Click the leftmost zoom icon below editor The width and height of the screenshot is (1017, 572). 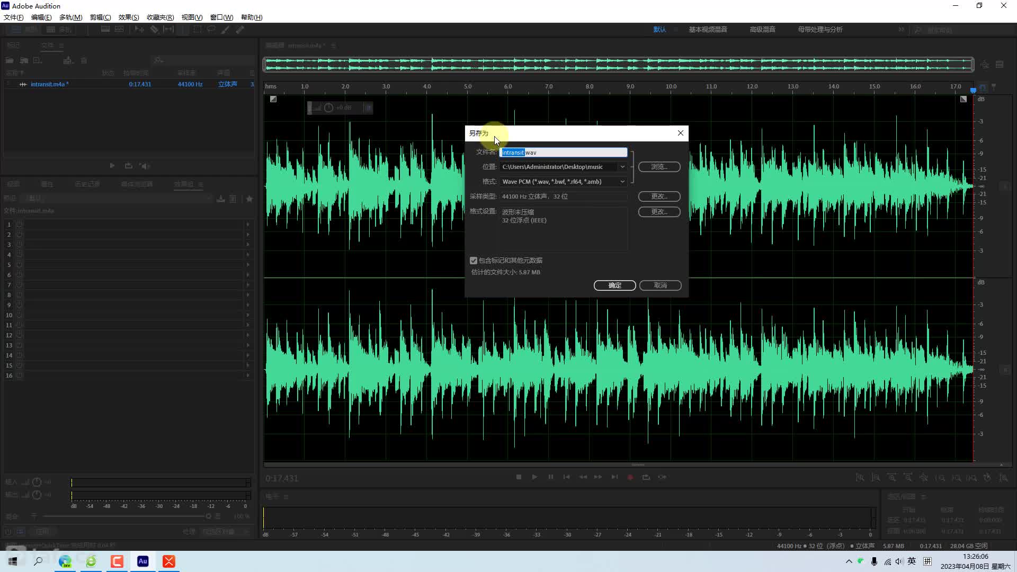point(860,477)
